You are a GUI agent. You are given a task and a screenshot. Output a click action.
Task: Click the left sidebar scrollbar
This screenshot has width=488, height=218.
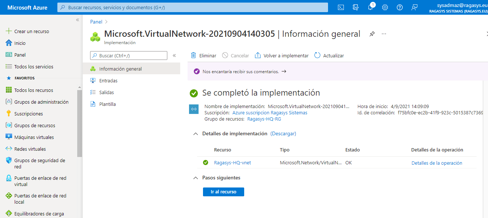tap(79, 123)
